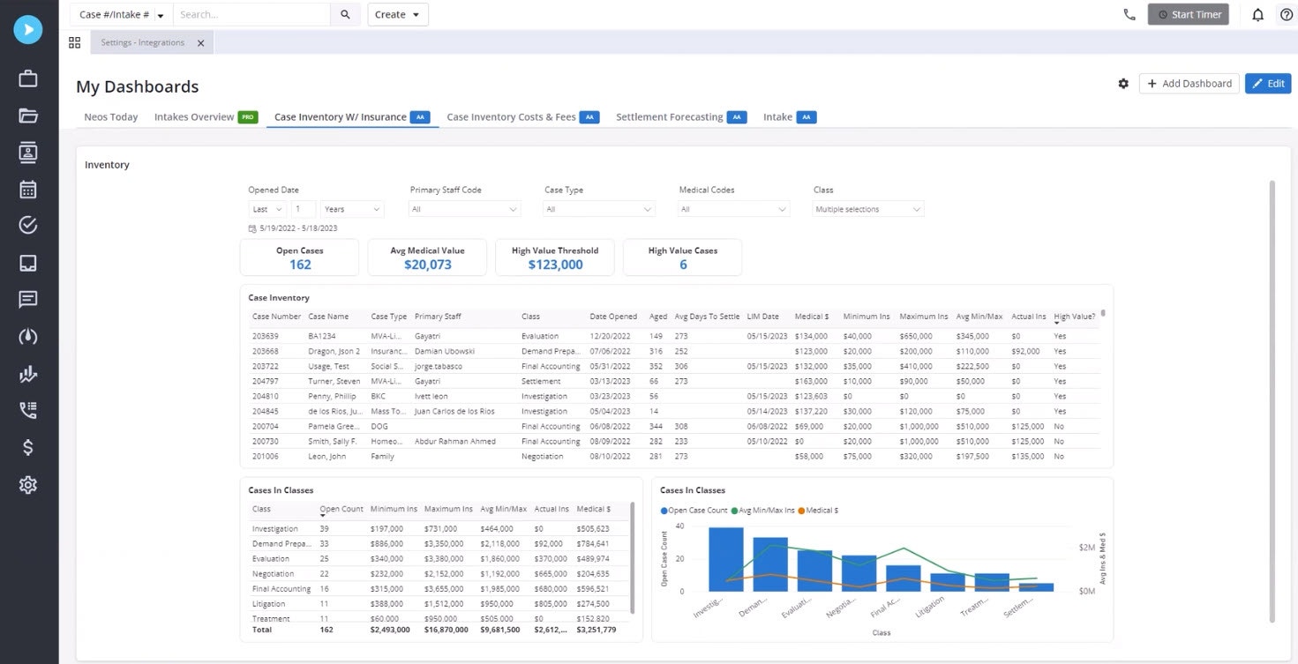
Task: Open the Settings gear in sidebar
Action: coord(28,485)
